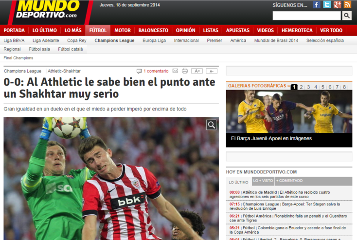Select gallery page 2
The image size is (357, 240).
pyautogui.click(x=301, y=87)
